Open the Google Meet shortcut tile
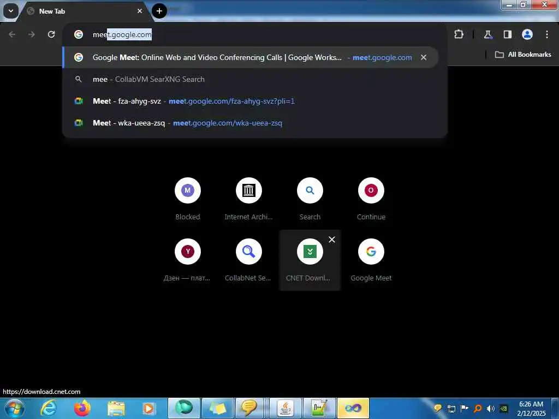The image size is (559, 419). click(x=371, y=261)
